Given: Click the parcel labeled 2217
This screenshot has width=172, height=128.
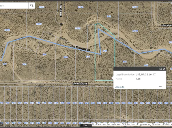Looking at the screenshot, I should point(135,7).
